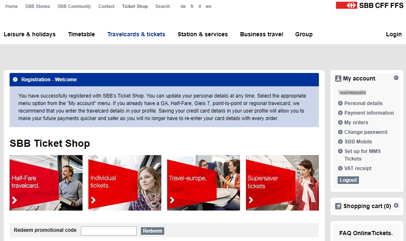
Task: Open Set up for MMS Tickets
Action: point(362,155)
